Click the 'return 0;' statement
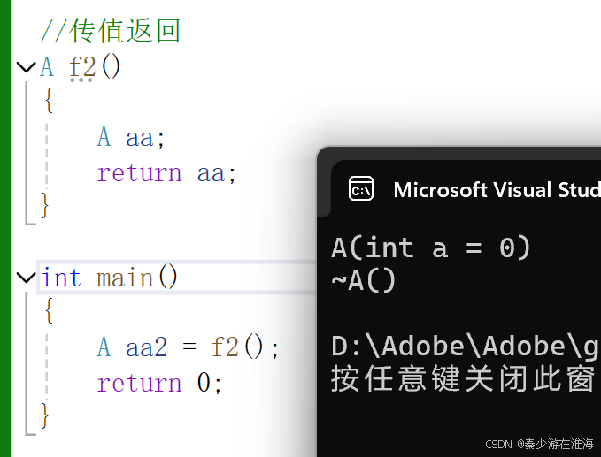Image resolution: width=601 pixels, height=457 pixels. pos(159,383)
